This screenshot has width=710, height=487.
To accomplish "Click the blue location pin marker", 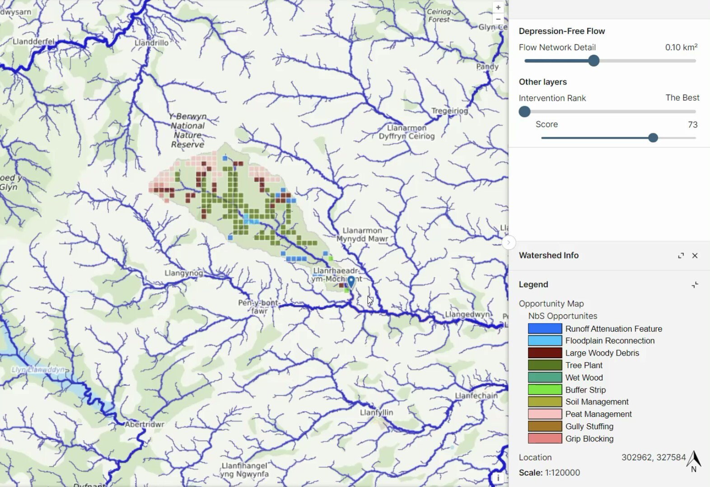I will pos(351,282).
